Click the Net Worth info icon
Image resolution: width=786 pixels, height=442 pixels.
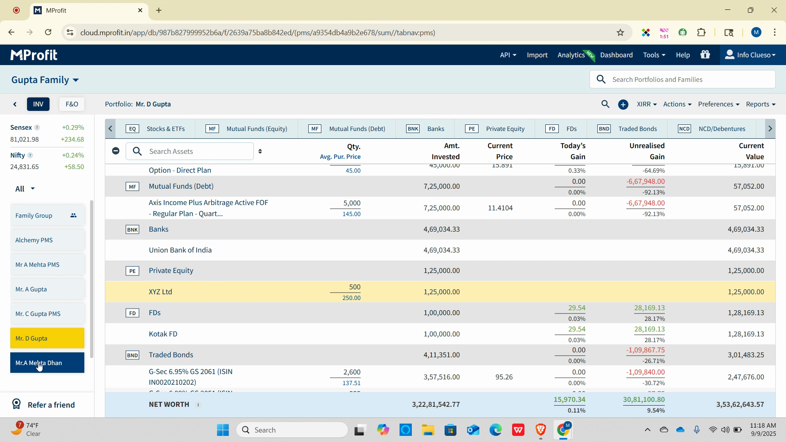(x=198, y=405)
